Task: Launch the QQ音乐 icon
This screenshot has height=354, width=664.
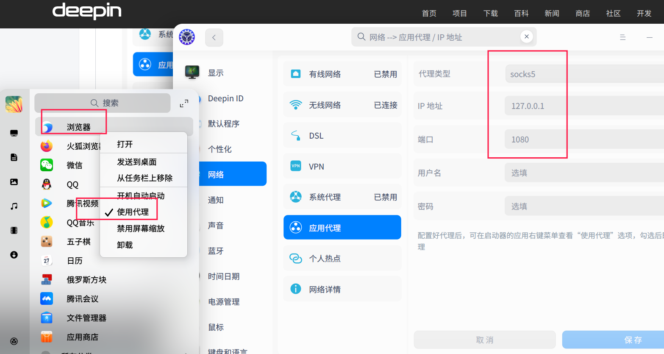Action: pos(47,222)
